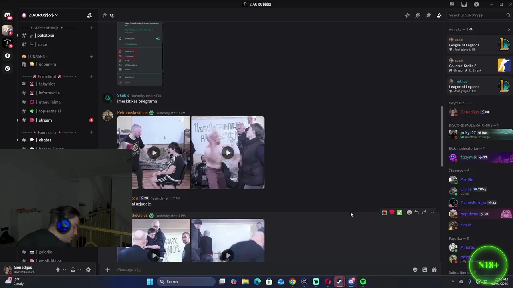Open the stream channel

(x=57, y=120)
